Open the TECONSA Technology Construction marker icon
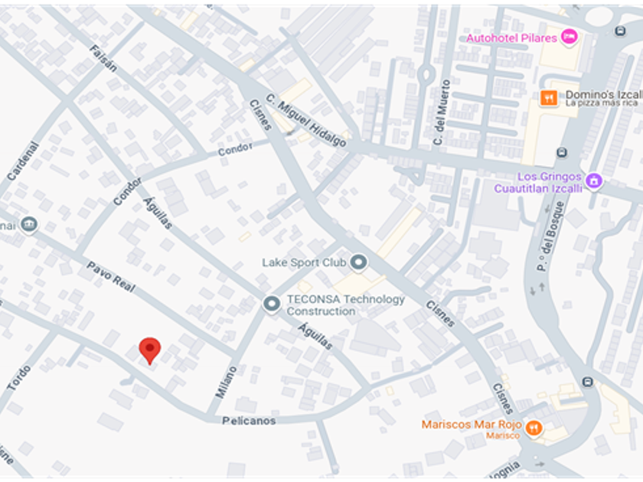Viewport: 643px width, 482px height. (272, 305)
